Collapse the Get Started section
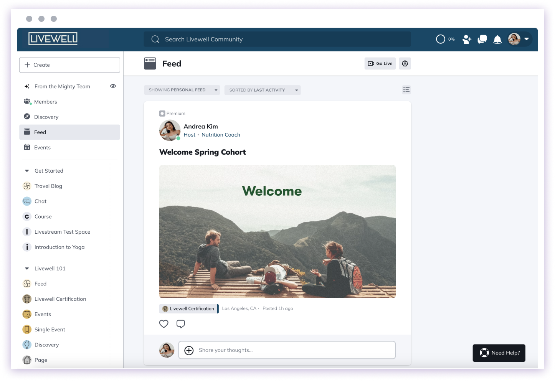555x381 pixels. tap(26, 170)
